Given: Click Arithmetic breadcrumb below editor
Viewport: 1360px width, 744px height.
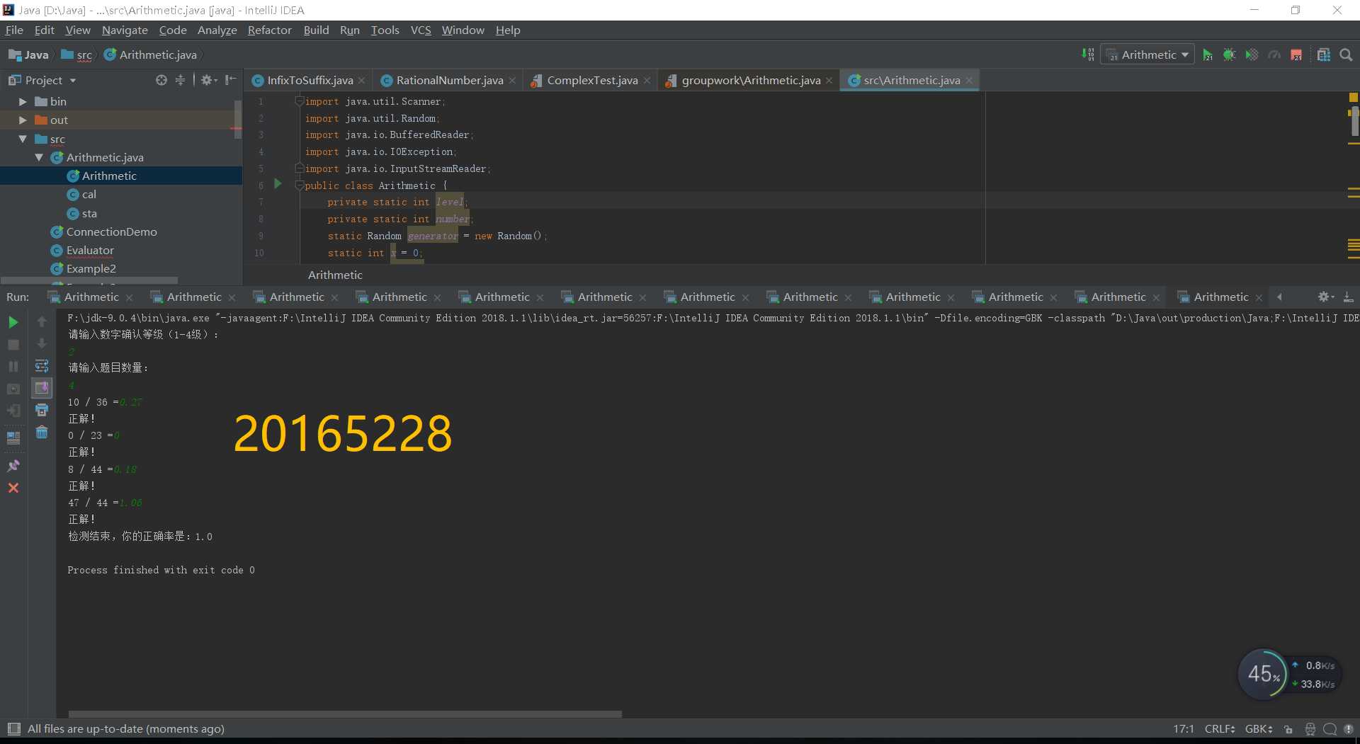Looking at the screenshot, I should (x=335, y=275).
